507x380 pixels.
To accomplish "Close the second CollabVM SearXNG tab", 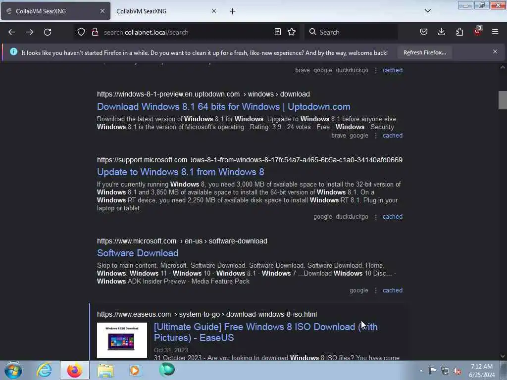I will click(214, 11).
